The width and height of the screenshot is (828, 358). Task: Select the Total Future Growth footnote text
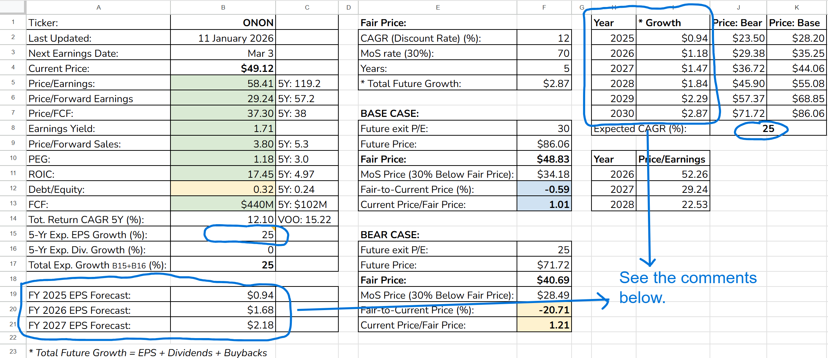click(148, 352)
